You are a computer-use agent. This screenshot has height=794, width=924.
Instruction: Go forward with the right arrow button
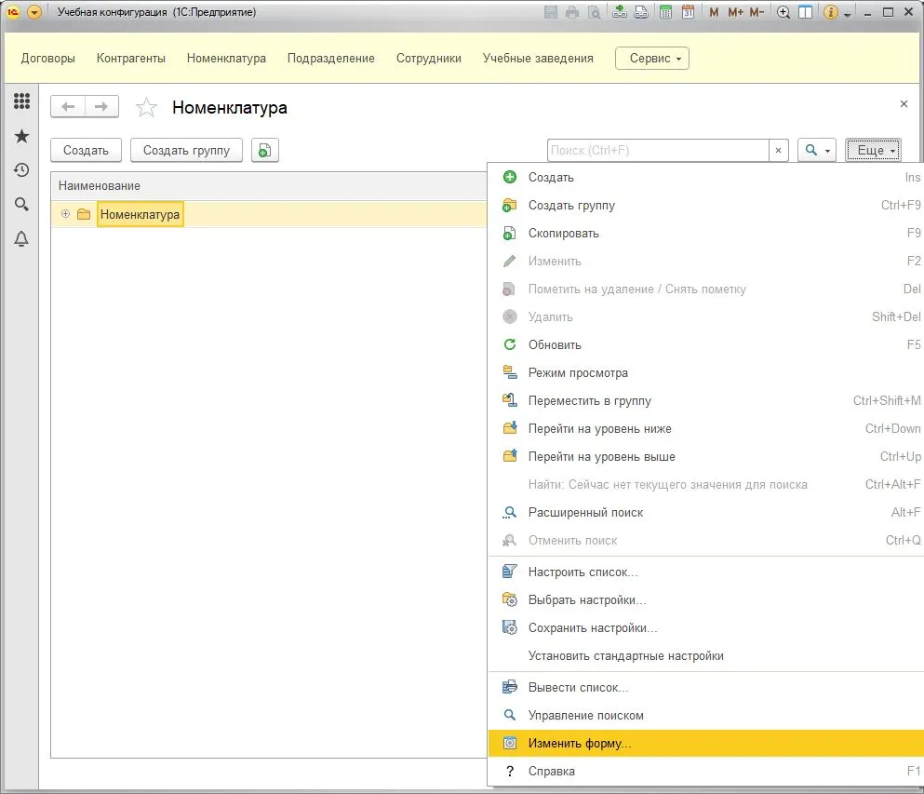click(x=102, y=107)
